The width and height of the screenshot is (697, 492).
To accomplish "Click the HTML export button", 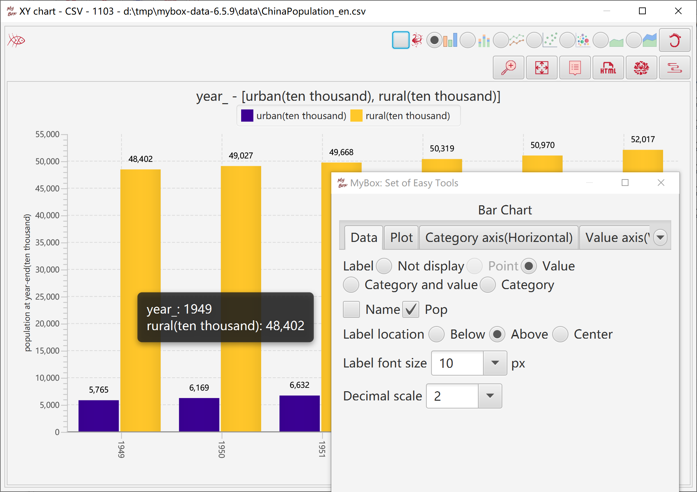I will 608,68.
